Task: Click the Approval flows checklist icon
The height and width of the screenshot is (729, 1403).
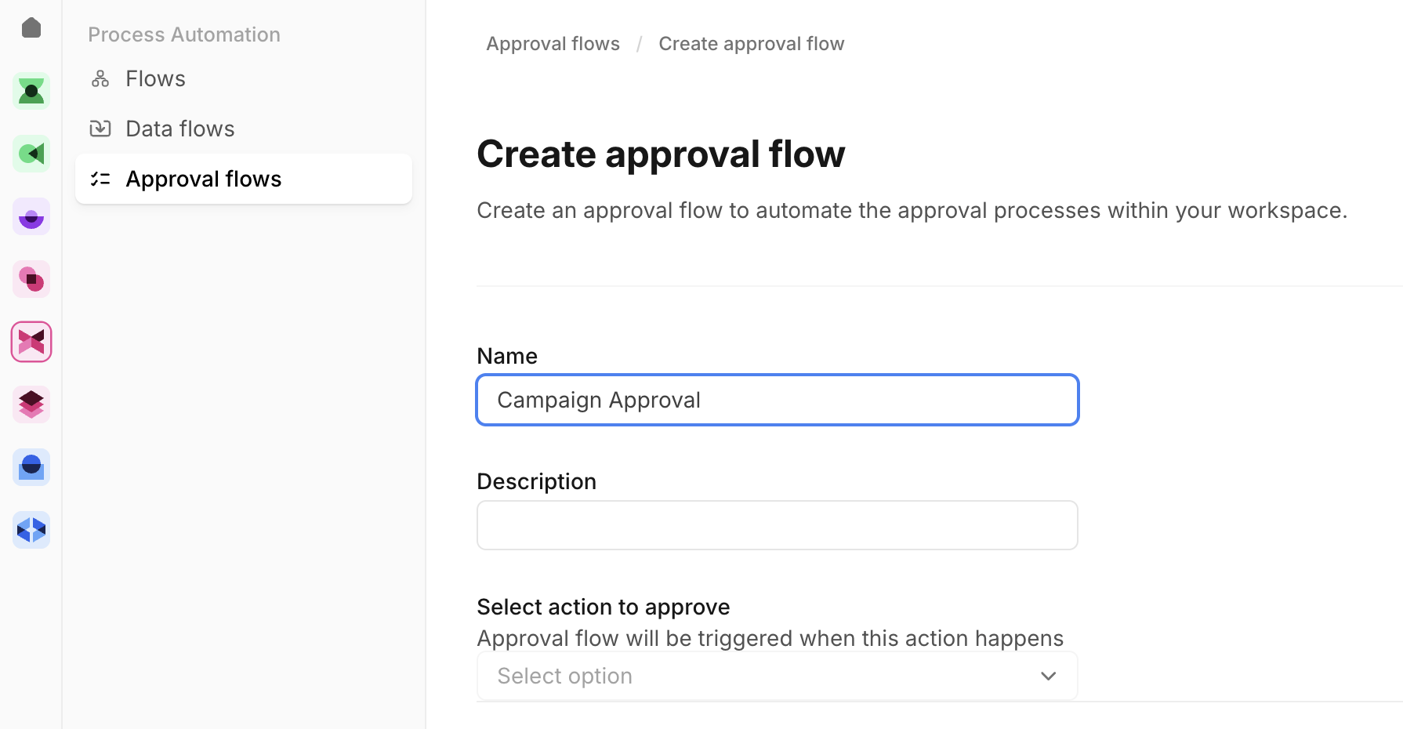Action: tap(100, 179)
